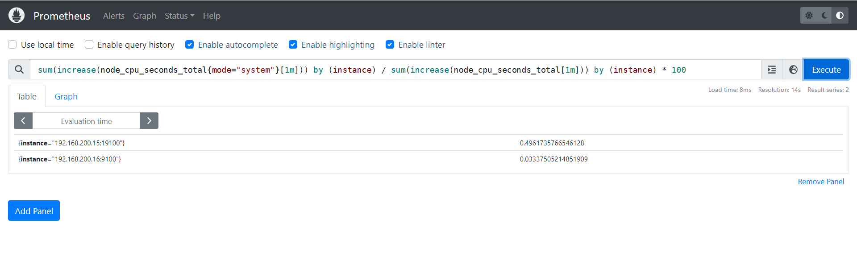The width and height of the screenshot is (857, 256).
Task: Focus the Evaluation time field
Action: (86, 121)
